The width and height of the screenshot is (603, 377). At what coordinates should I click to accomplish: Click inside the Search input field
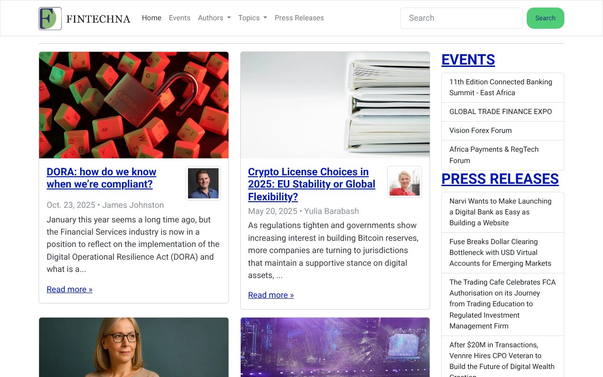point(461,18)
